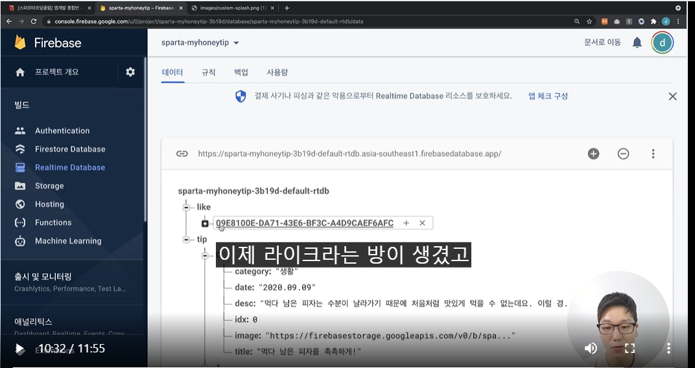The height and width of the screenshot is (368, 695).
Task: Switch to images/custom-splash.png browser tab
Action: coord(233,8)
